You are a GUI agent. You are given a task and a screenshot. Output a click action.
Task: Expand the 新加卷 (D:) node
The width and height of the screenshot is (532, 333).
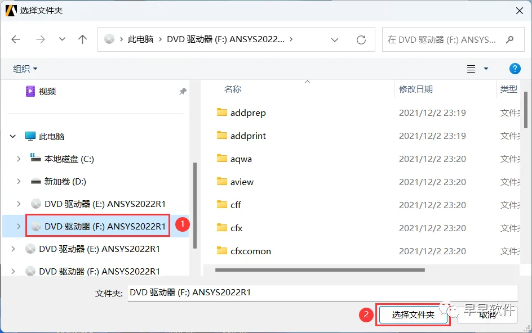point(19,182)
